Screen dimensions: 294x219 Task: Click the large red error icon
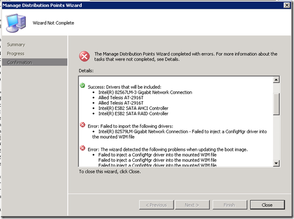[x=84, y=56]
